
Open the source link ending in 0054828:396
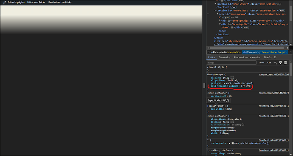tap(274, 74)
